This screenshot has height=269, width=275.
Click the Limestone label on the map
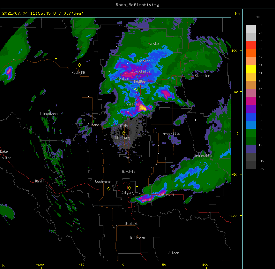tap(49, 114)
